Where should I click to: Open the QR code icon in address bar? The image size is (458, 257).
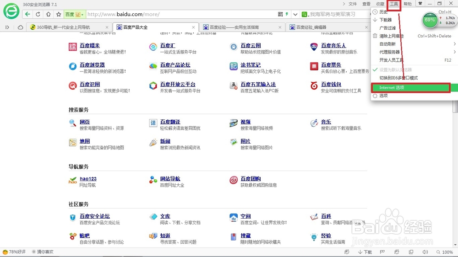(x=280, y=14)
